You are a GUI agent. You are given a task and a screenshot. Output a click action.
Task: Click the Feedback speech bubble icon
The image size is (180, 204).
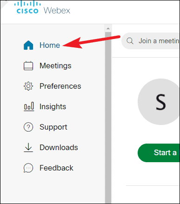tap(28, 168)
